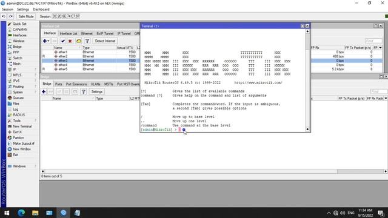388x218 pixels.
Task: Click the interface comment icon
Action: point(78,41)
